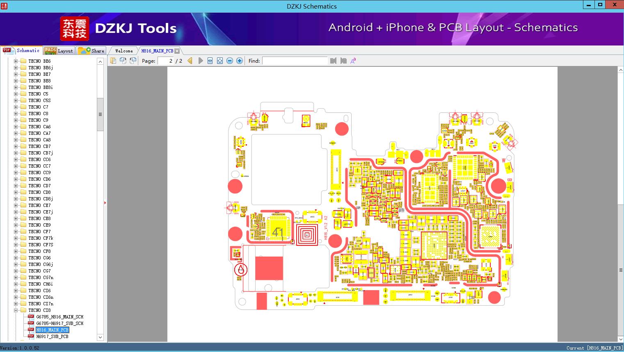Screen dimensions: 624x352
Task: Expand the TECNO CI6 folder
Action: tap(16, 291)
